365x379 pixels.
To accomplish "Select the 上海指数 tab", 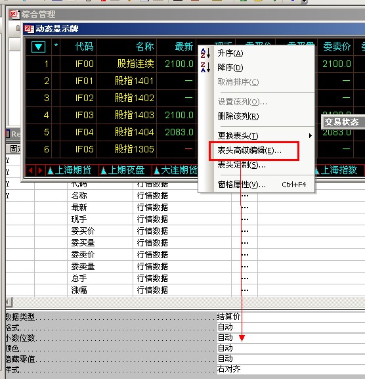I will tap(339, 170).
